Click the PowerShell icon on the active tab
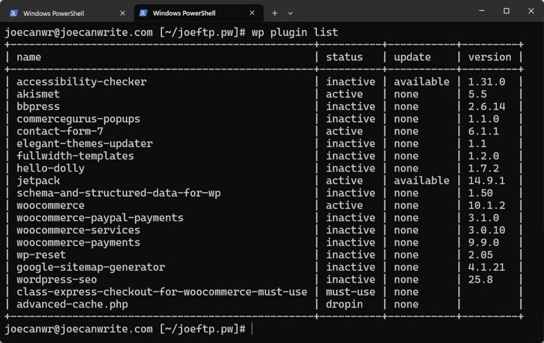Viewport: 544px width, 343px height. pos(143,12)
